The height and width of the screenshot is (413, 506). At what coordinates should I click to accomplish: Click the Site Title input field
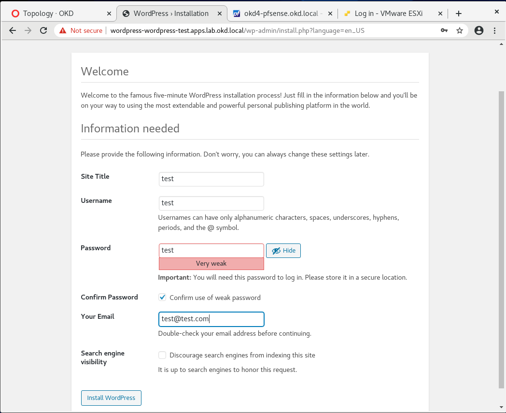click(211, 179)
